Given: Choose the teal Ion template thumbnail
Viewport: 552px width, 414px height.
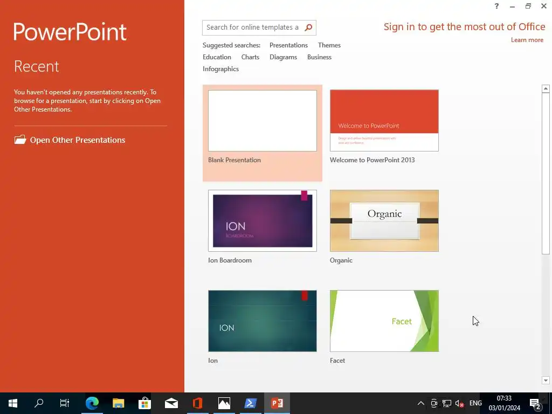Looking at the screenshot, I should (x=263, y=321).
